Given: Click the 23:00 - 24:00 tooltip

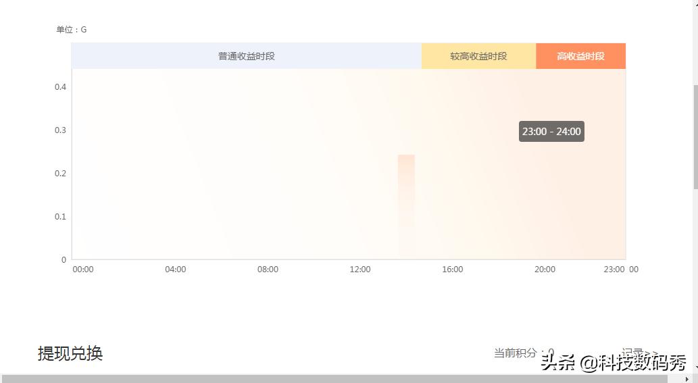Looking at the screenshot, I should [x=551, y=132].
